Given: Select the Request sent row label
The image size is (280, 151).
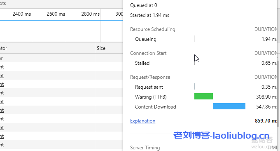Looking at the screenshot, I should tap(149, 87).
